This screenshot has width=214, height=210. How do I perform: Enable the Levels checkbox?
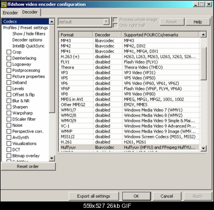point(9,88)
